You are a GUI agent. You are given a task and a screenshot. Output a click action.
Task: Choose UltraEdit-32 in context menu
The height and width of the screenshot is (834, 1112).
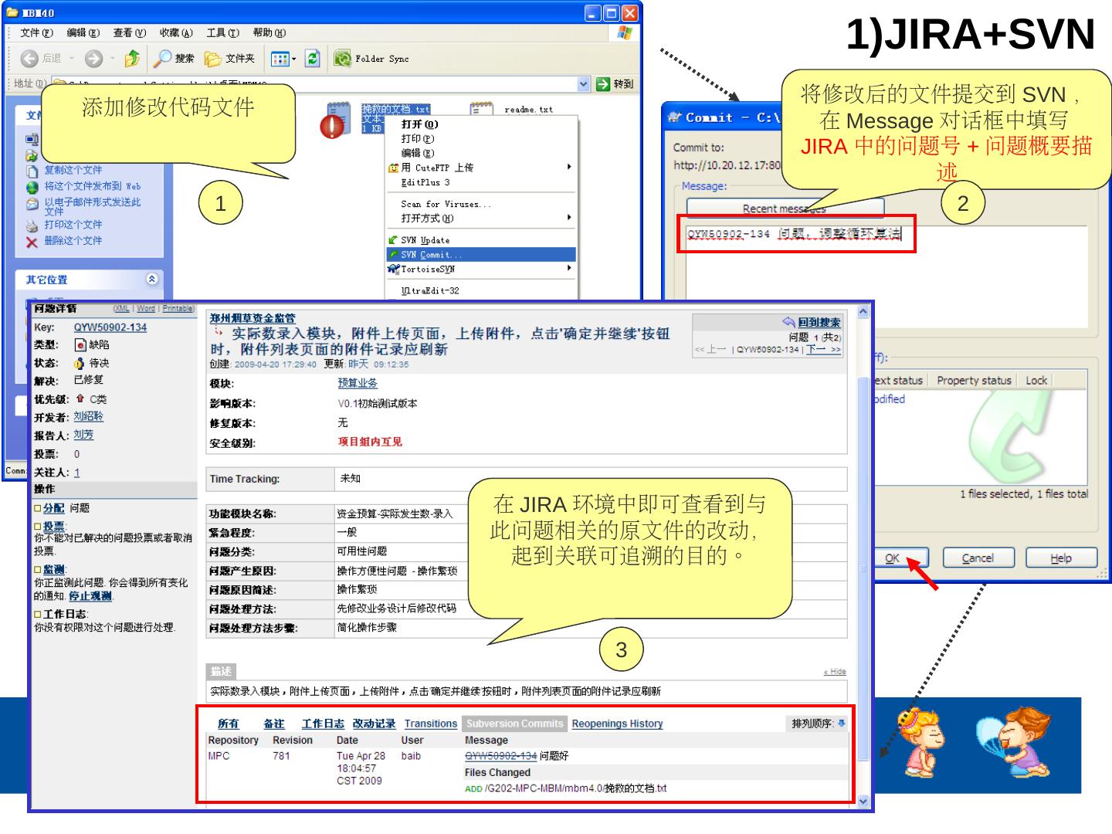tap(481, 290)
